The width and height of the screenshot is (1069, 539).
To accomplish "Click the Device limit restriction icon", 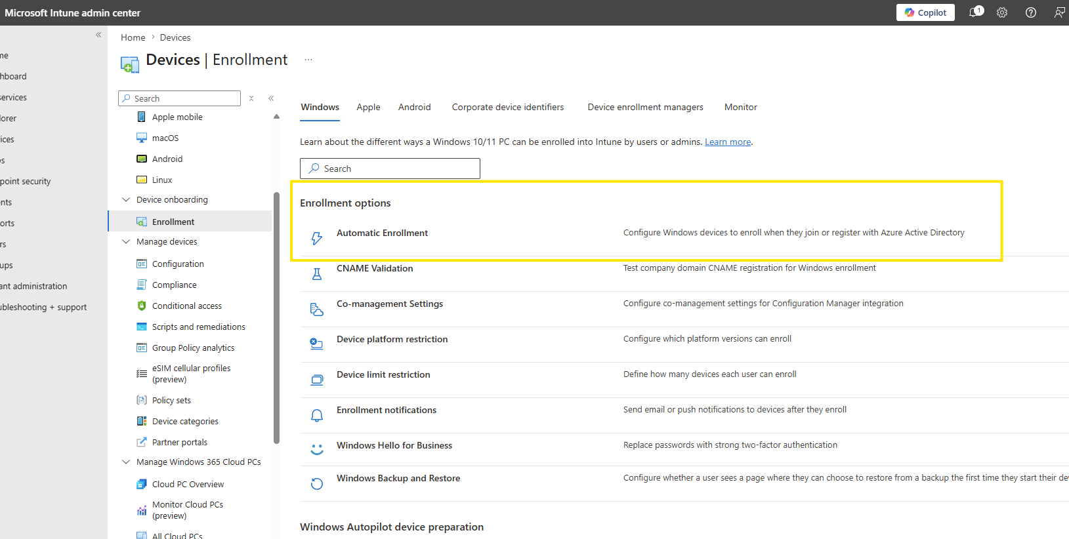I will point(317,380).
